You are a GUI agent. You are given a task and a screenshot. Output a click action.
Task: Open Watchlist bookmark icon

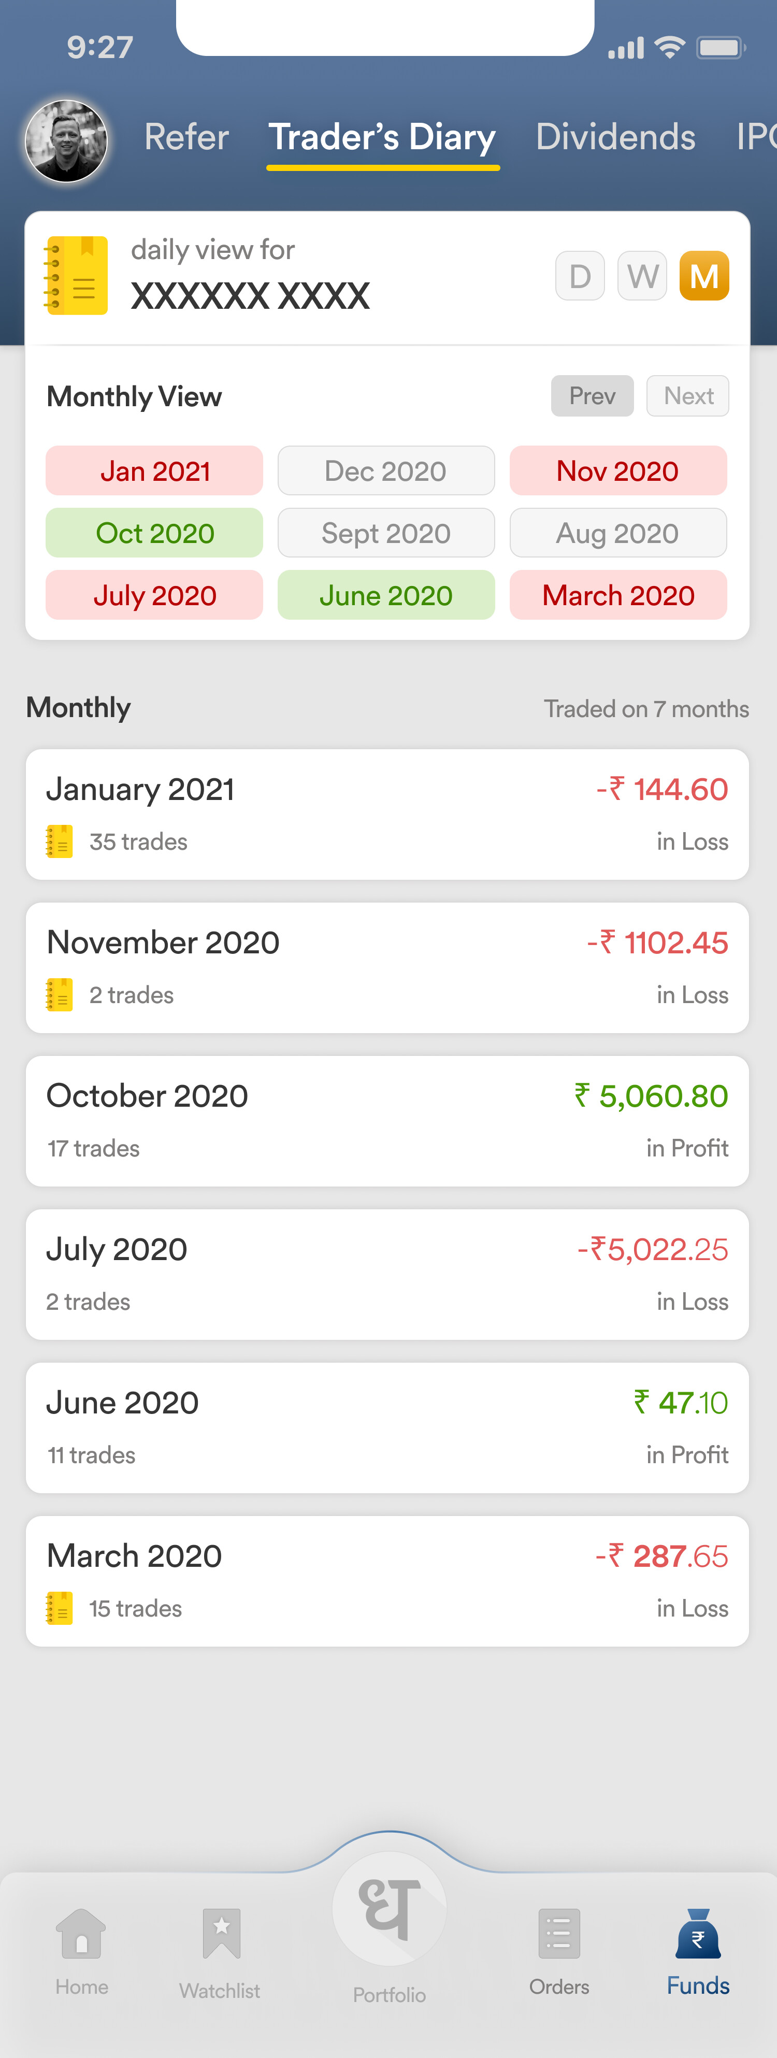point(221,1934)
